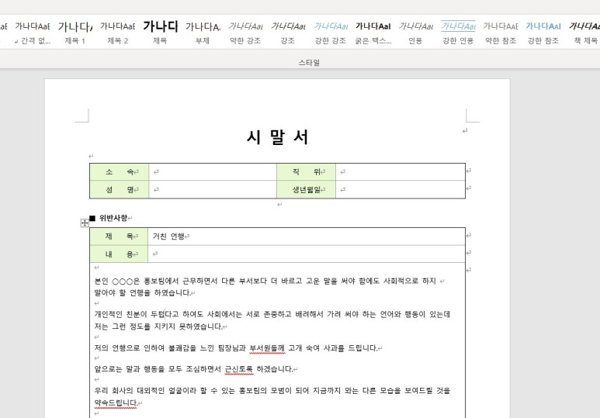
Task: Apply the '제목 2' style
Action: pos(117,33)
